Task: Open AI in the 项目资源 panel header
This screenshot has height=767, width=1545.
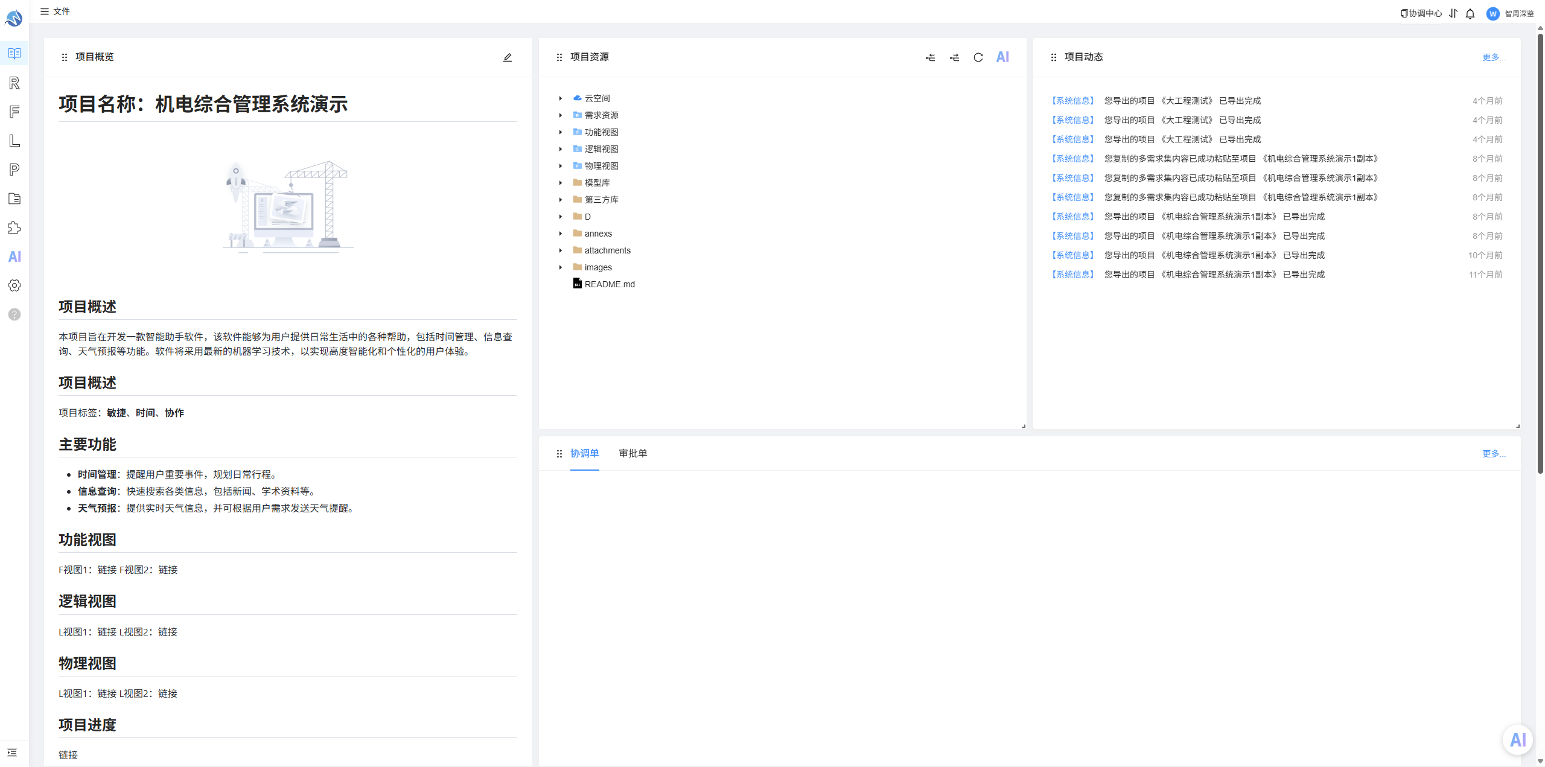Action: (1002, 57)
